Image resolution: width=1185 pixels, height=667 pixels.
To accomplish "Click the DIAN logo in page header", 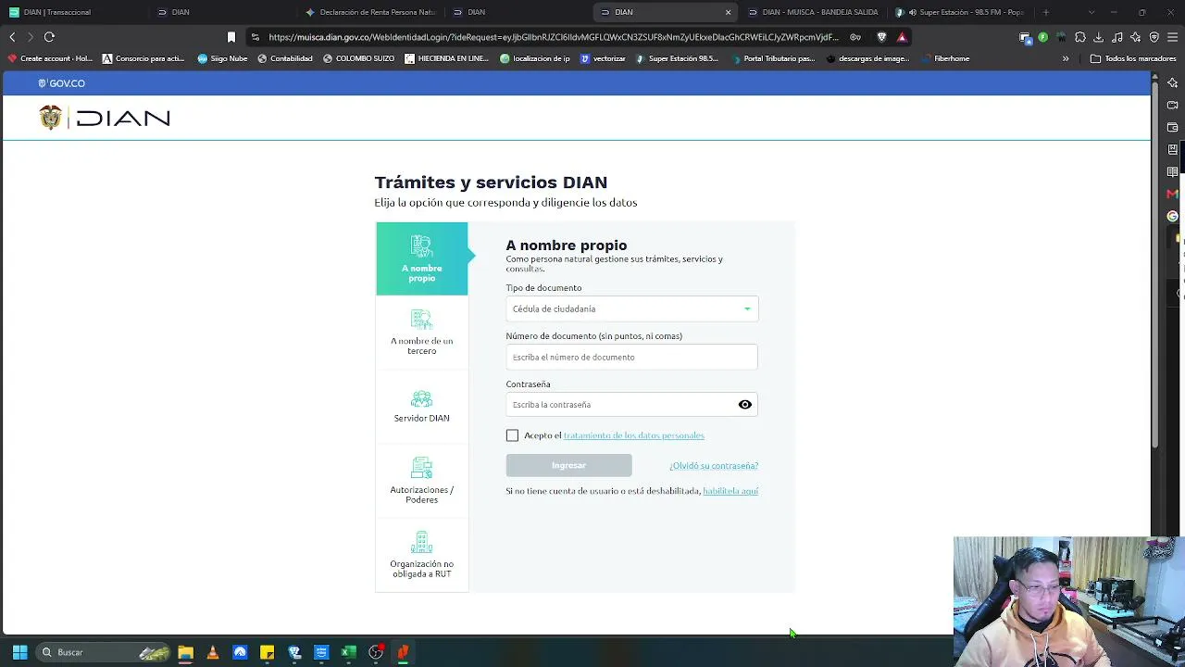I will point(105,118).
